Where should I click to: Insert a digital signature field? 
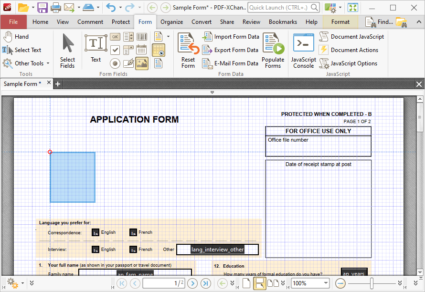(128, 63)
